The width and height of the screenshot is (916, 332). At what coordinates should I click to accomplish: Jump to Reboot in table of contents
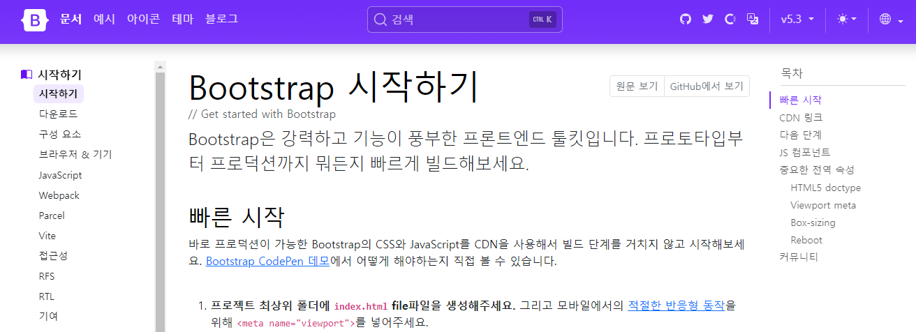pos(806,240)
